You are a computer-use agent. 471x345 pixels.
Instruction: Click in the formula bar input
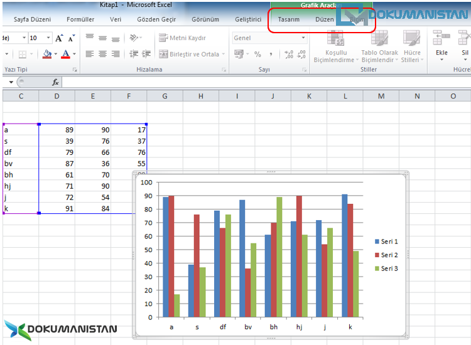click(x=266, y=82)
